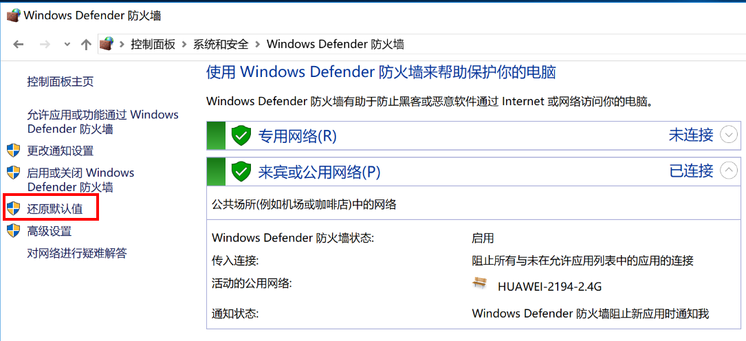Click the HUAWEI-2194-2.4G network bench icon
The image size is (746, 341).
coord(480,283)
